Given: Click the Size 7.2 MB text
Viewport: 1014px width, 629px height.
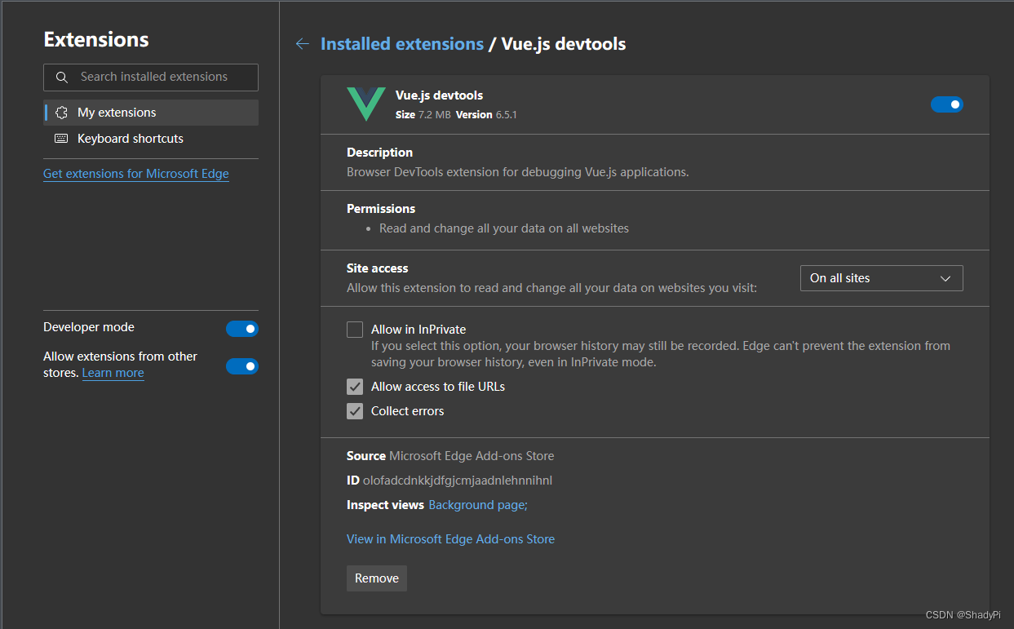Looking at the screenshot, I should 423,115.
